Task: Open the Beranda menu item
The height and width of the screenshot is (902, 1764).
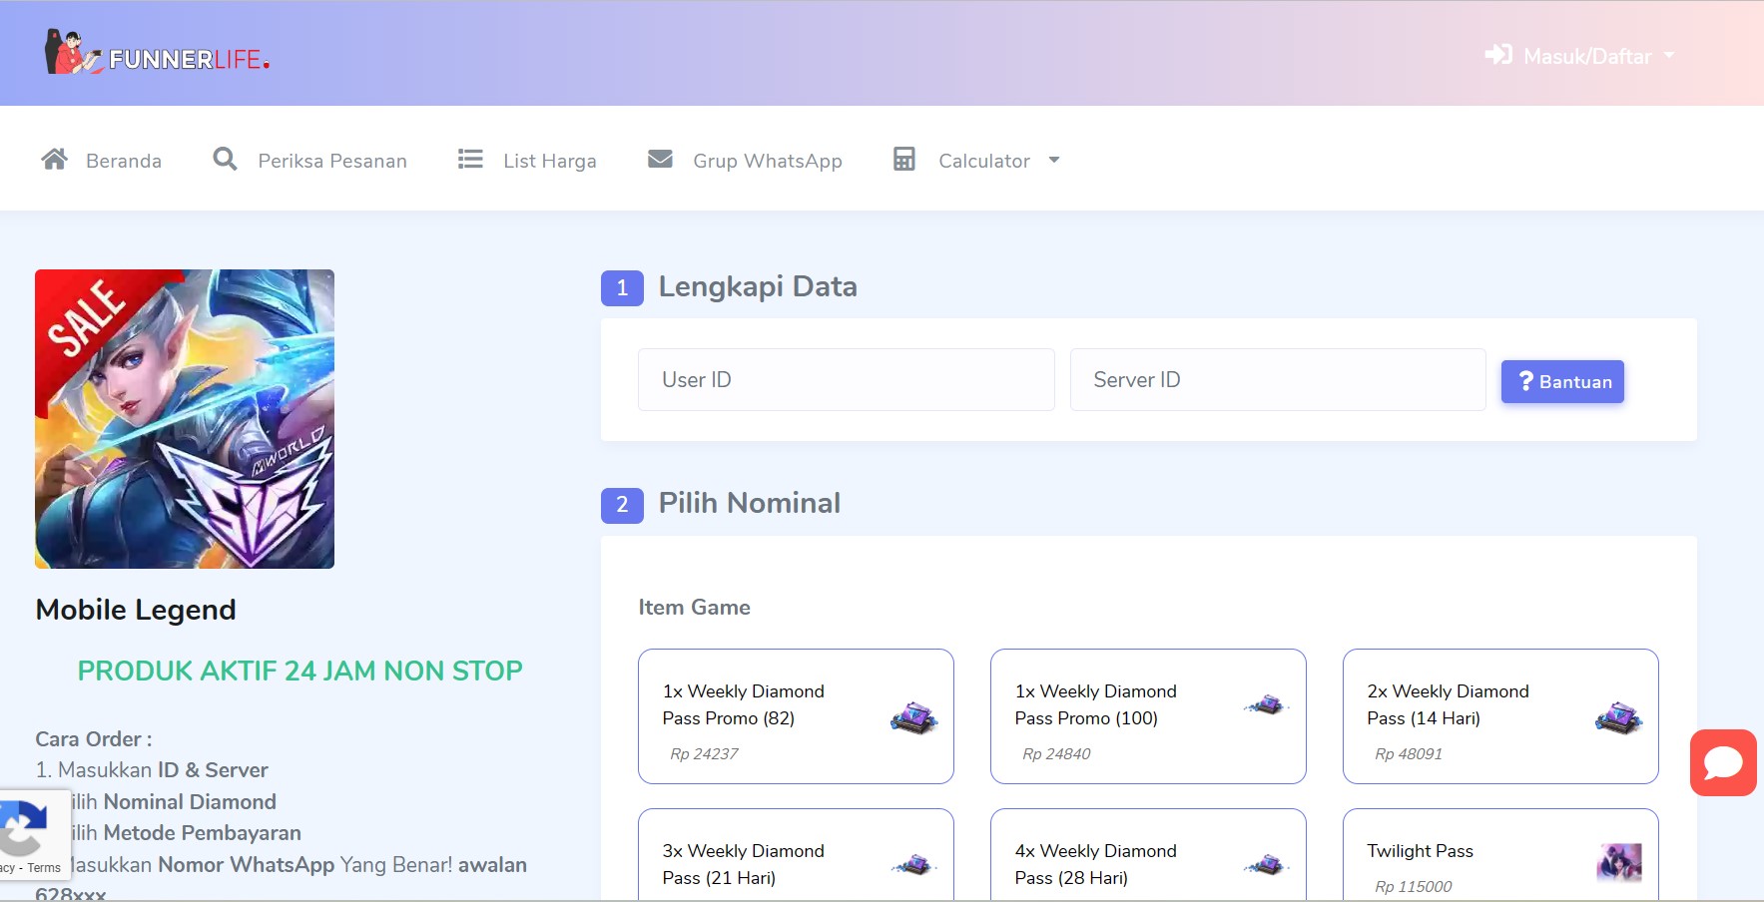Action: coord(102,160)
